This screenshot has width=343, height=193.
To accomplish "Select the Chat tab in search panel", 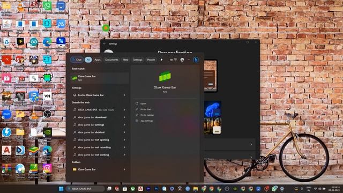I will 77,60.
